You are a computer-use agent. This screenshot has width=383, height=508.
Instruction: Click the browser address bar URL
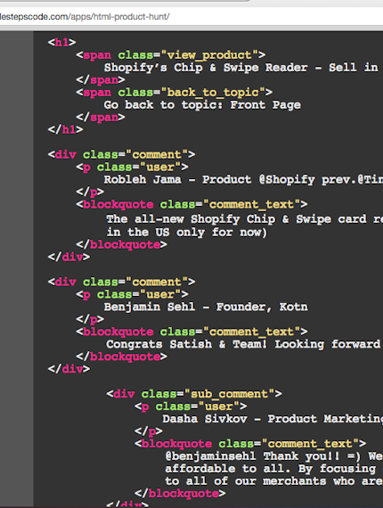tap(85, 17)
